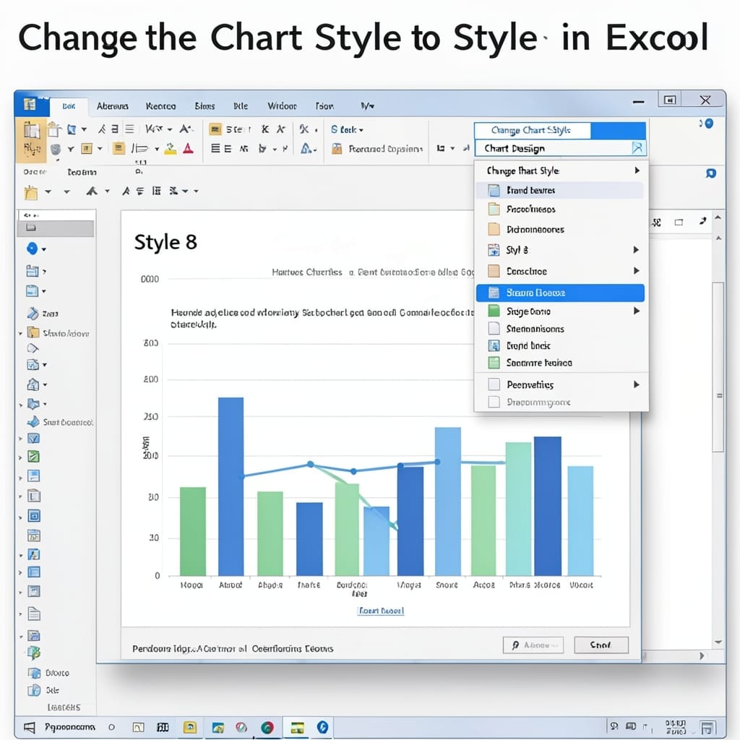Screen dimensions: 740x740
Task: Click the blue comment bubble icon at right
Action: coord(711,173)
